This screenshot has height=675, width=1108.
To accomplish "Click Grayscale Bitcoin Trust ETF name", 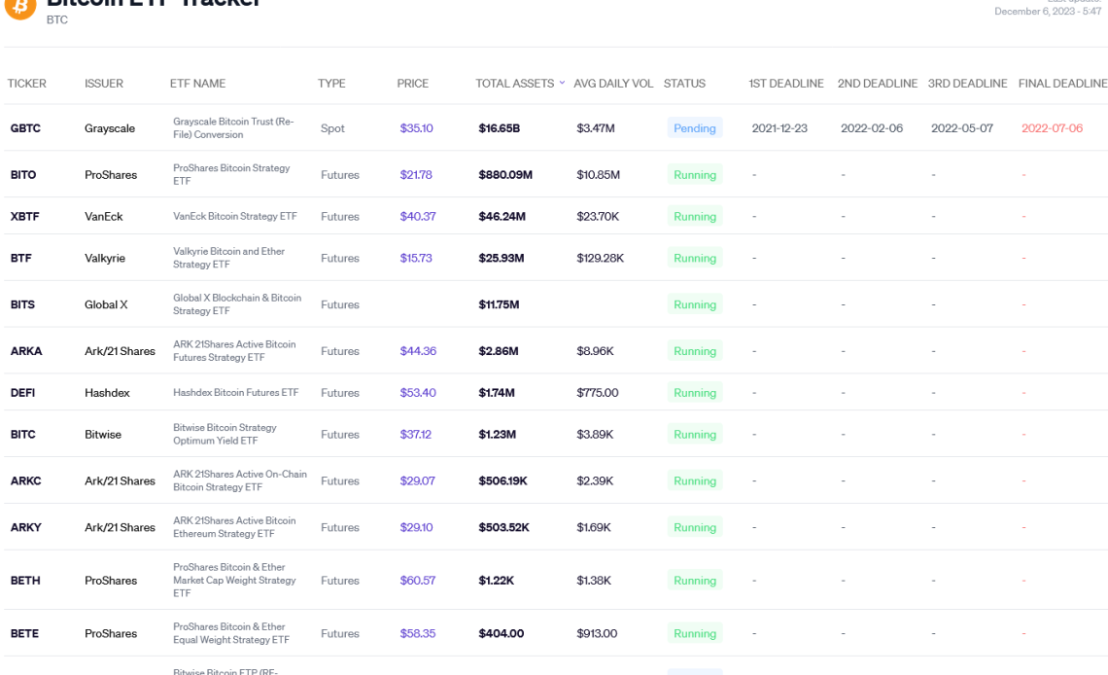I will click(233, 128).
